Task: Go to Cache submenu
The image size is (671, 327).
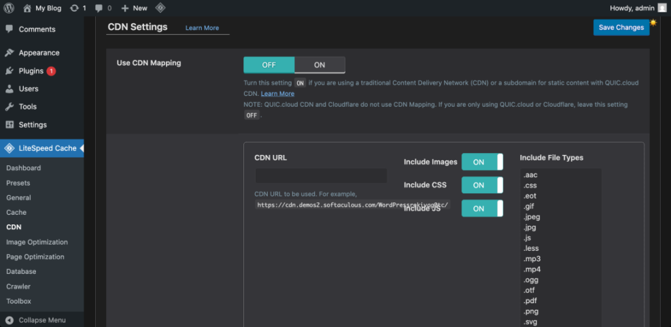Action: tap(16, 212)
